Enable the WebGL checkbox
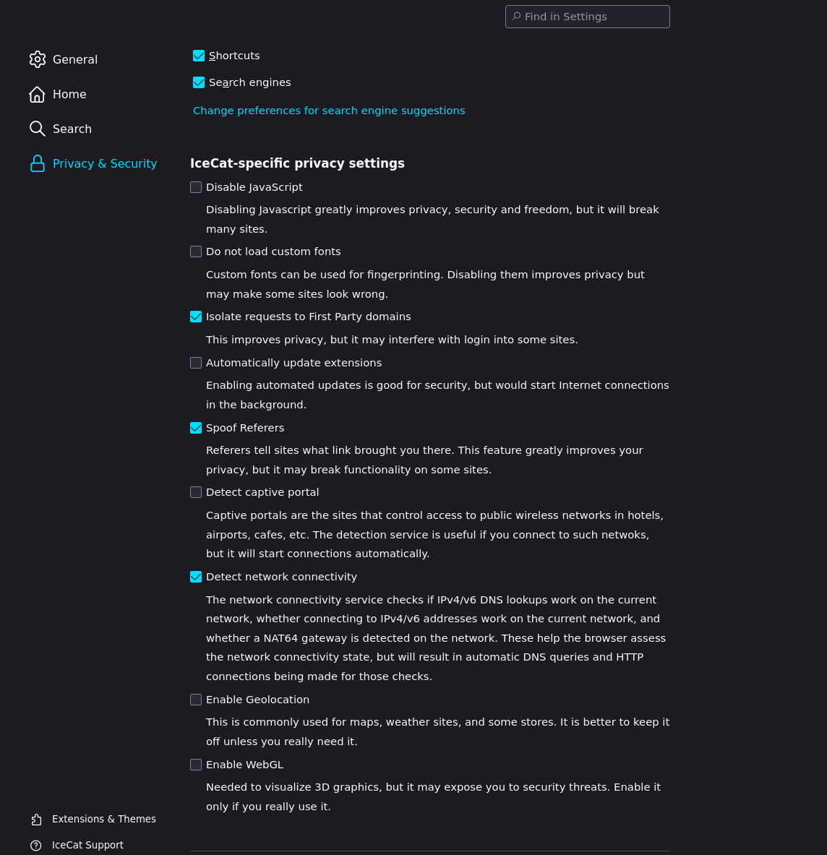This screenshot has width=827, height=855. [x=196, y=765]
